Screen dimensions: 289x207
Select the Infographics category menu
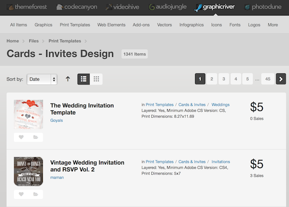(191, 25)
